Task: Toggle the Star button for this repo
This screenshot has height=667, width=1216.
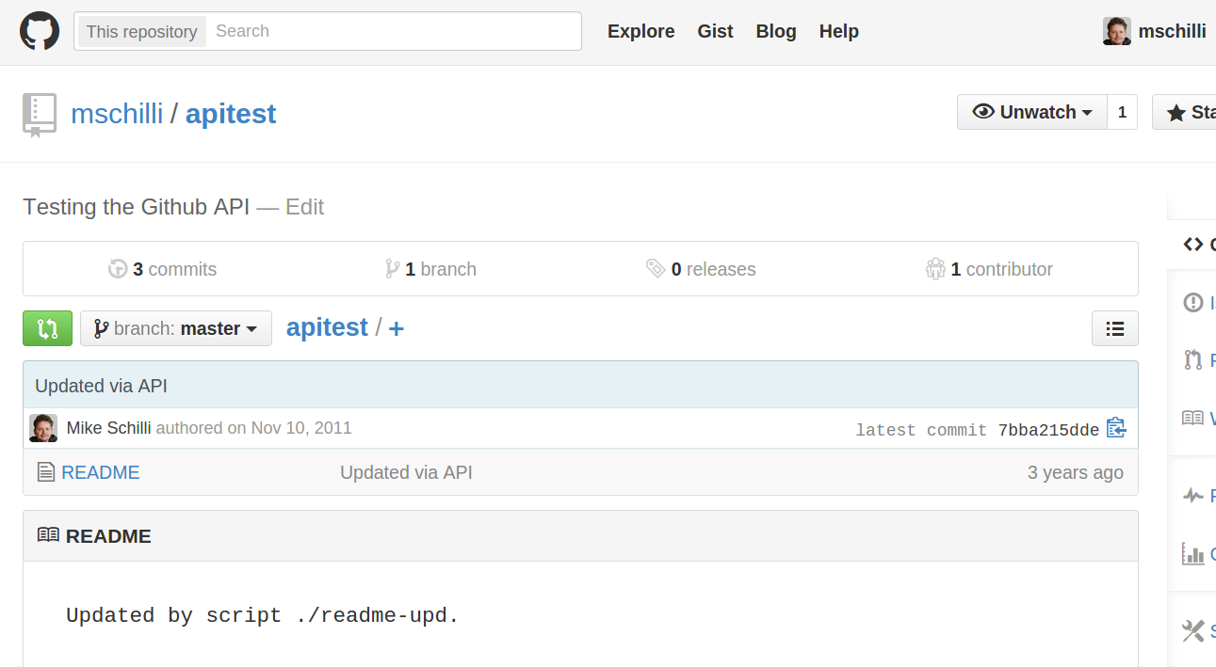Action: coord(1185,112)
